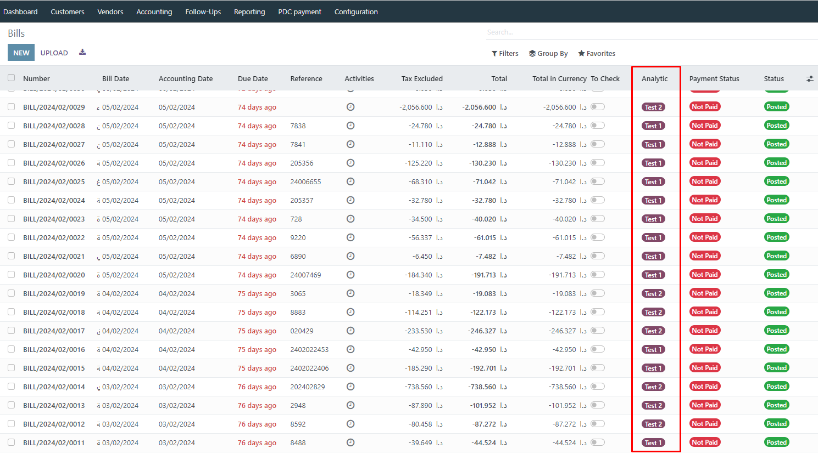This screenshot has width=818, height=454.
Task: Click activity clock for BILL/2024/02/0019
Action: pyautogui.click(x=350, y=293)
